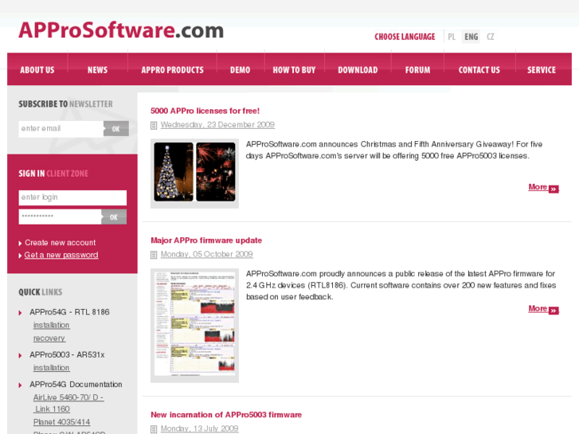This screenshot has width=579, height=434.
Task: Focus the enter login field
Action: [72, 197]
